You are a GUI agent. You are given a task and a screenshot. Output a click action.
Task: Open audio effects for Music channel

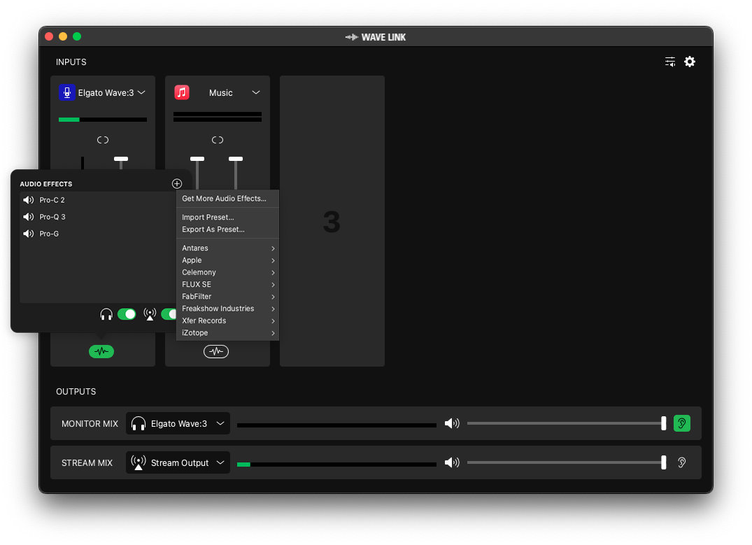pos(216,352)
